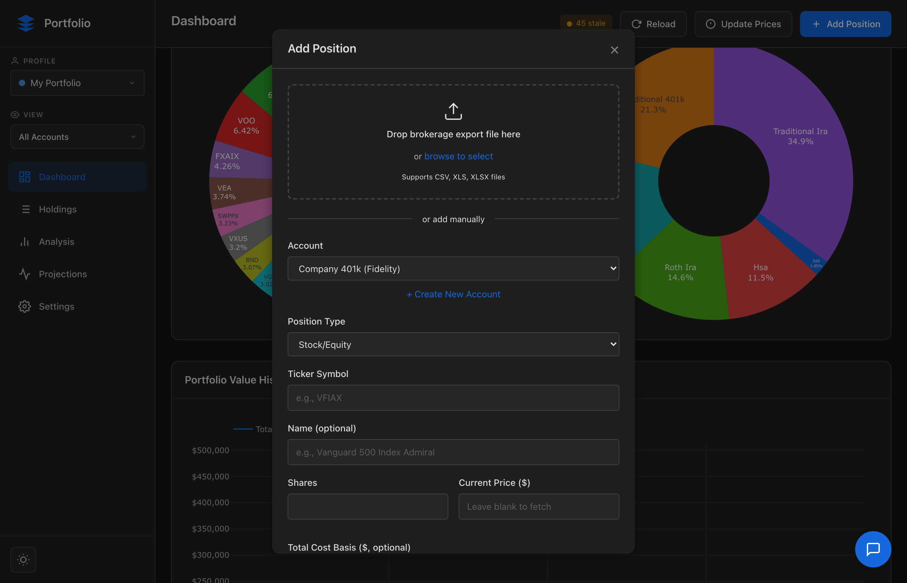
Task: Toggle the theme with the brightness icon
Action: 23,559
